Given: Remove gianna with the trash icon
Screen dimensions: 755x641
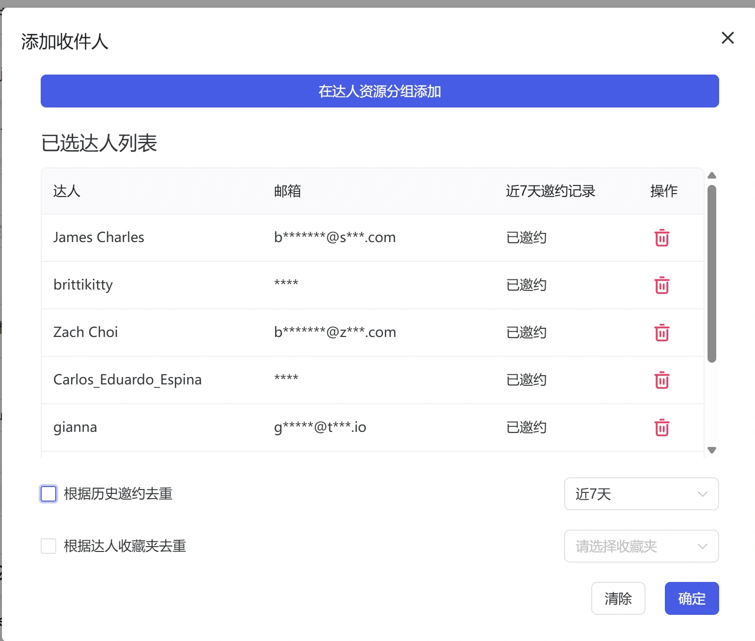Looking at the screenshot, I should [661, 427].
